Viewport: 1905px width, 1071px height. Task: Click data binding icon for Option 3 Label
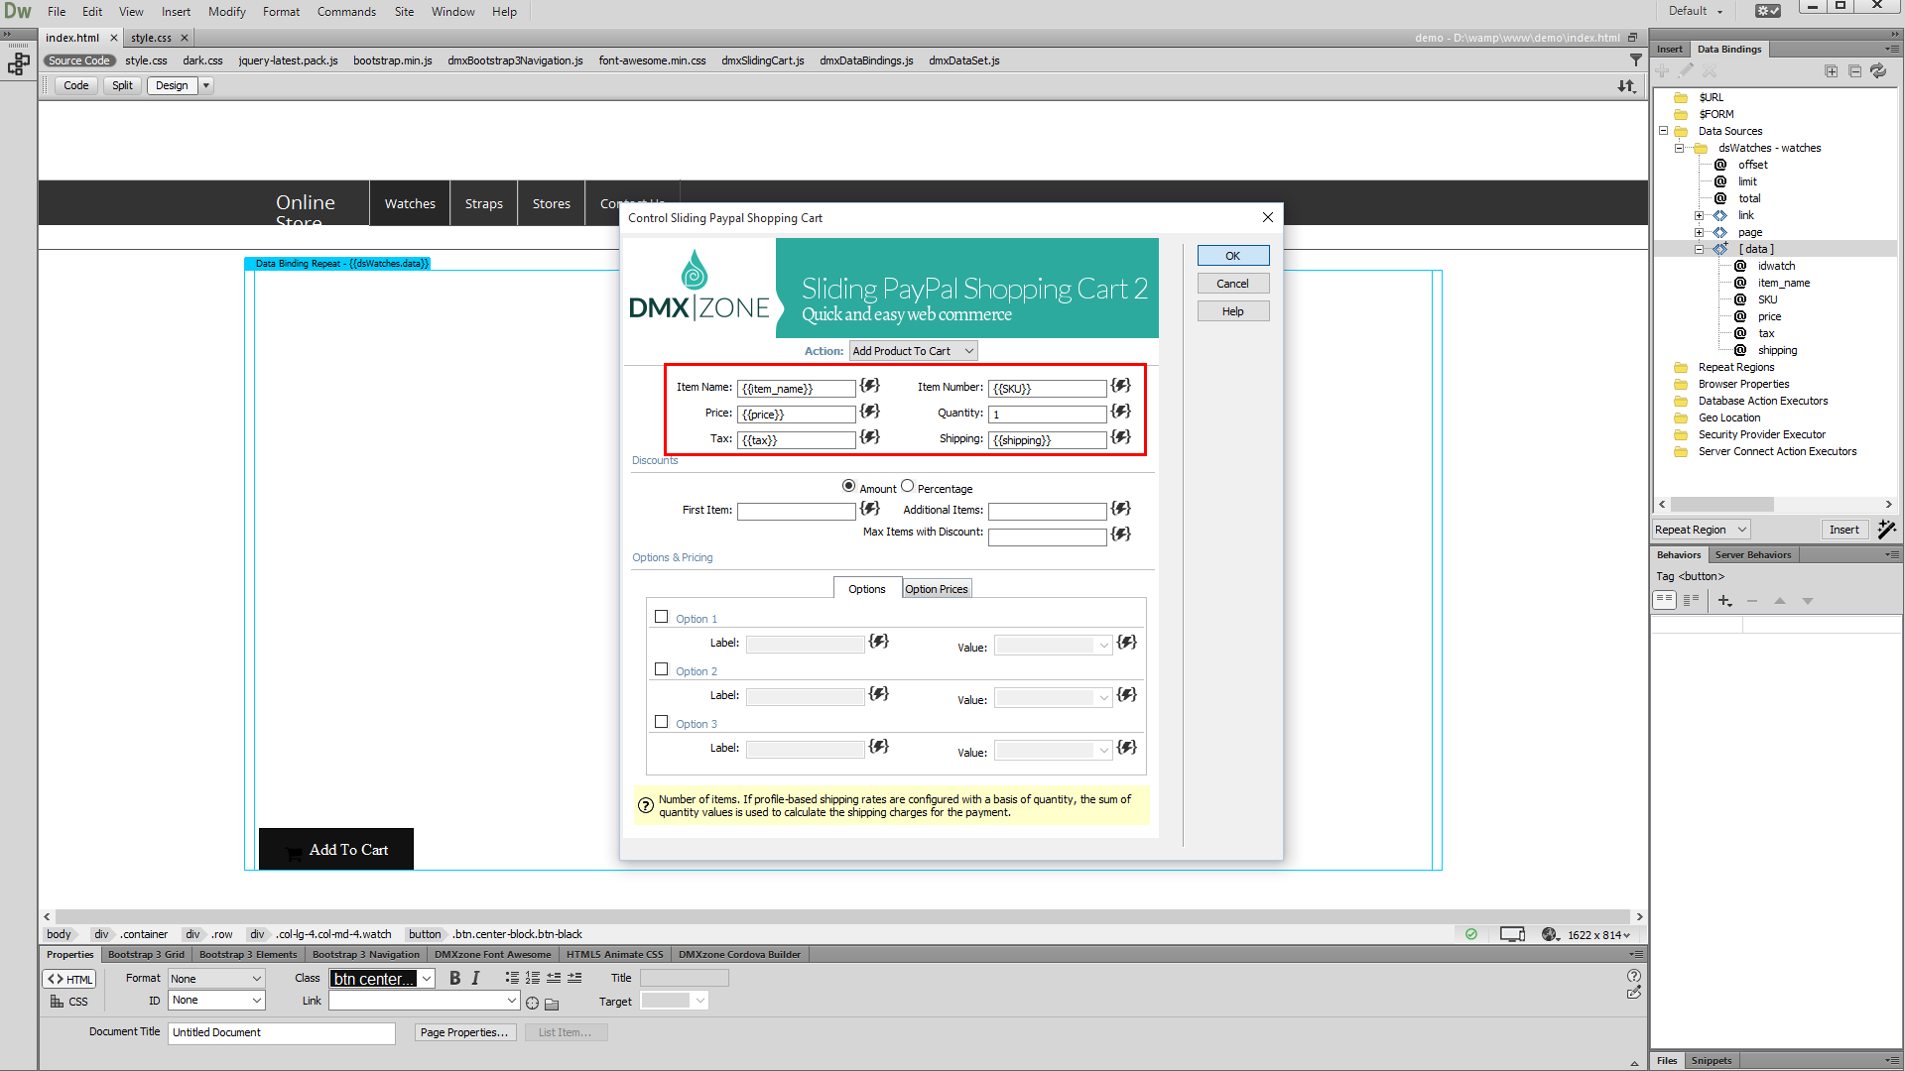pyautogui.click(x=879, y=747)
